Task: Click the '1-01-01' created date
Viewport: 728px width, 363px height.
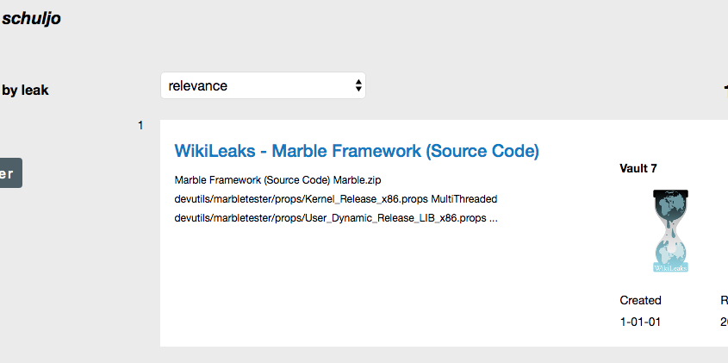Action: tap(640, 322)
